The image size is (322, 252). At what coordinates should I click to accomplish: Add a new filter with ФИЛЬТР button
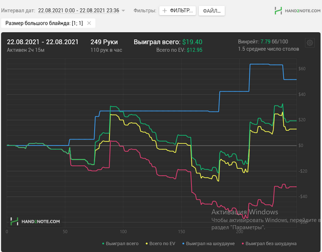(x=178, y=11)
